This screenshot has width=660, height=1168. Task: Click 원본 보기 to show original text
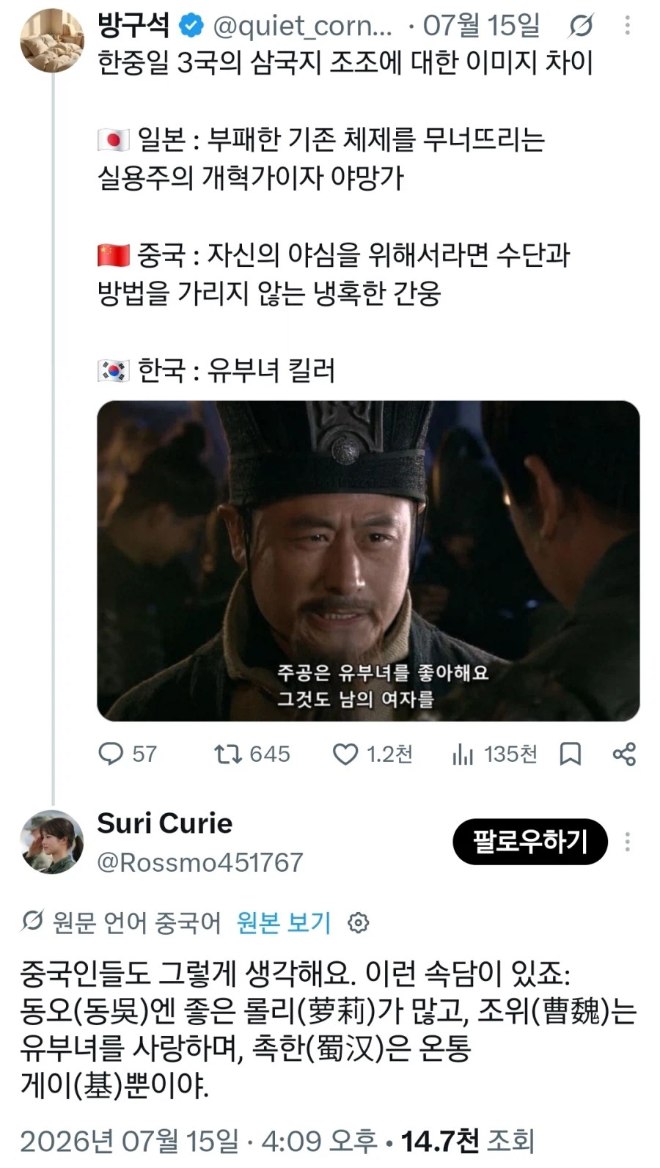284,922
